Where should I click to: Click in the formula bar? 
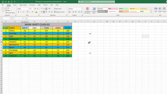(96, 18)
